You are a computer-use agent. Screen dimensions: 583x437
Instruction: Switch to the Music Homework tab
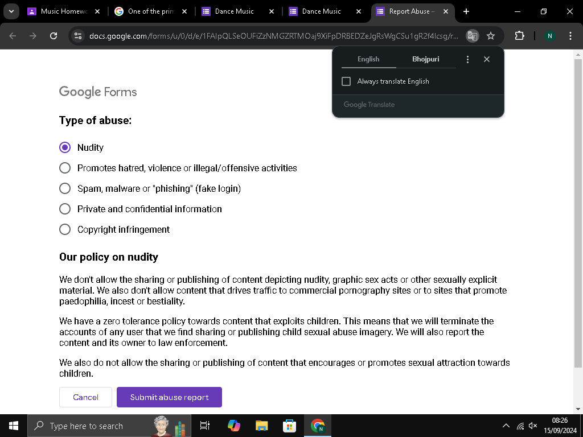(x=64, y=11)
